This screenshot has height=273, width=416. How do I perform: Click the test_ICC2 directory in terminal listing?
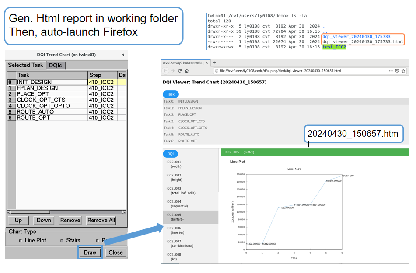click(334, 47)
